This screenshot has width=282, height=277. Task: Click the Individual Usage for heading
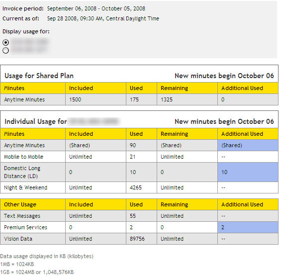pyautogui.click(x=36, y=121)
